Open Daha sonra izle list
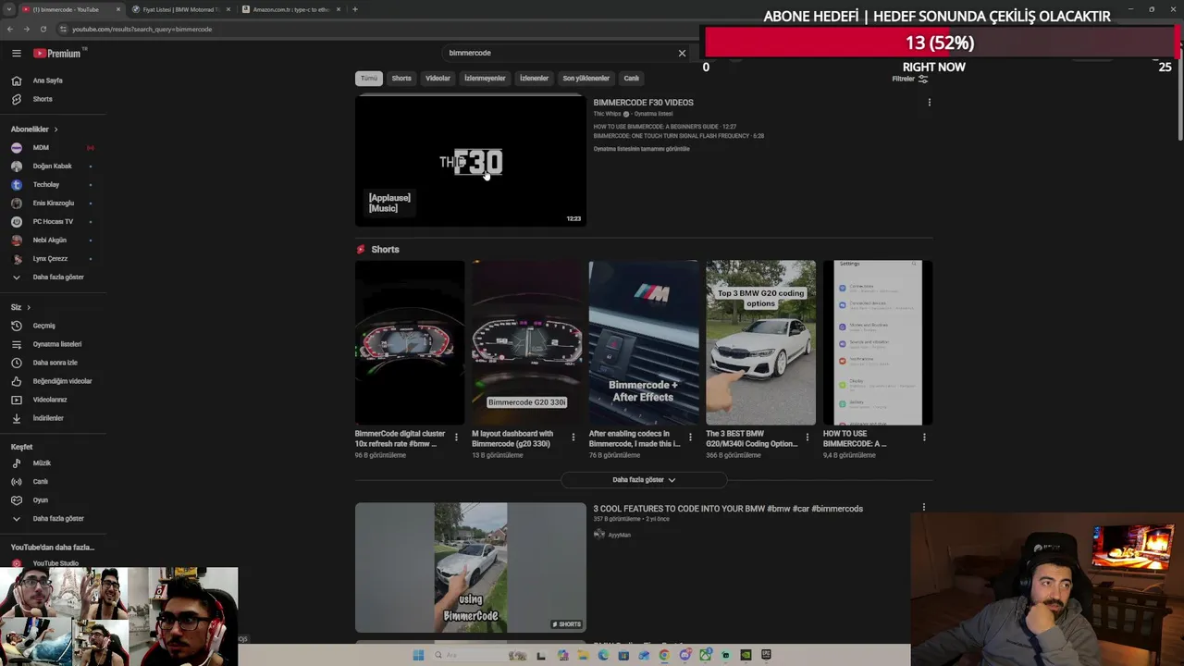The image size is (1184, 666). click(x=55, y=363)
